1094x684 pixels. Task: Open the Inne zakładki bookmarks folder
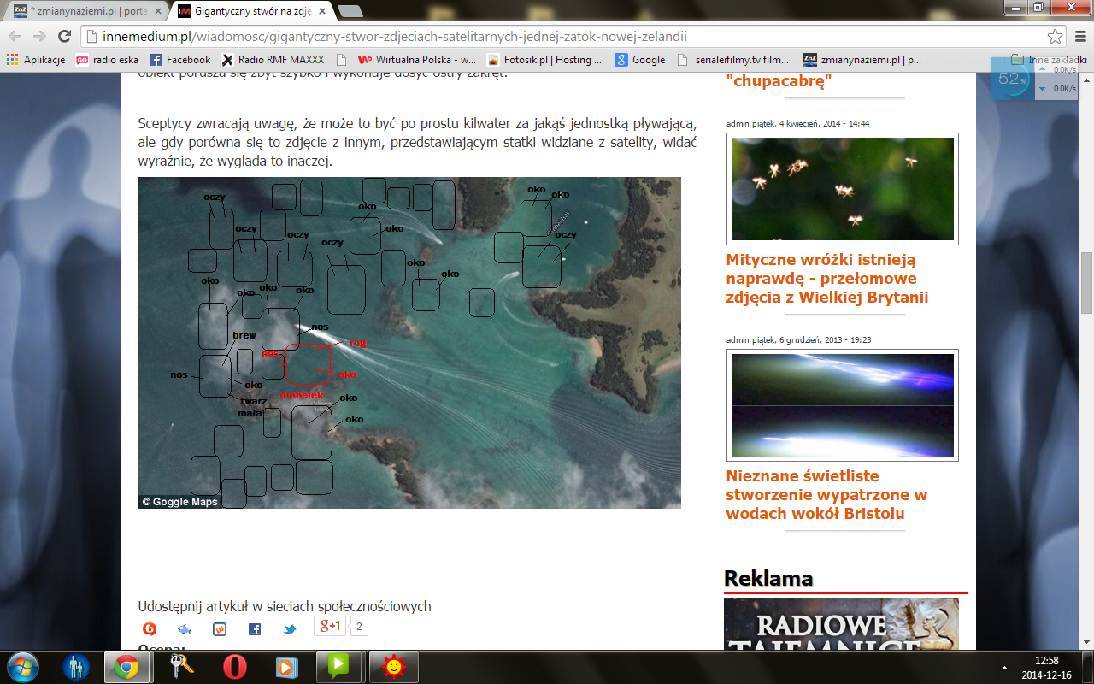click(1049, 60)
